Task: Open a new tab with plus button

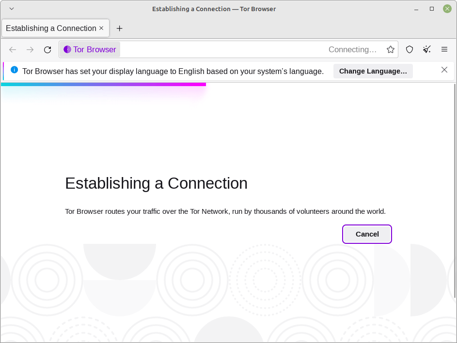Action: 120,28
